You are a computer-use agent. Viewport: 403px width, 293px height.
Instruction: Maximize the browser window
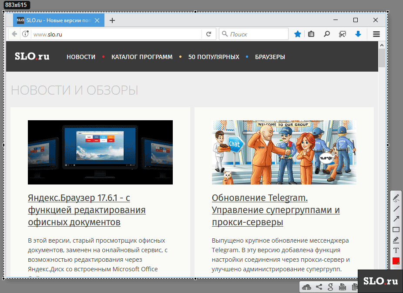pos(356,20)
